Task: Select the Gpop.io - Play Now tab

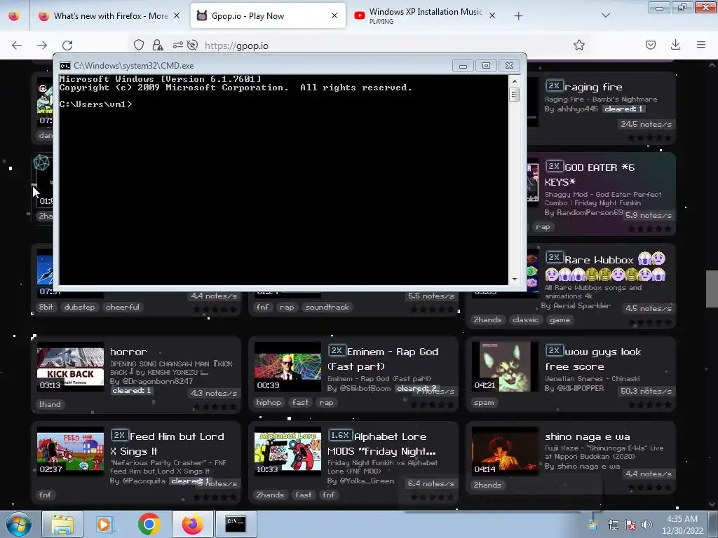Action: tap(268, 16)
